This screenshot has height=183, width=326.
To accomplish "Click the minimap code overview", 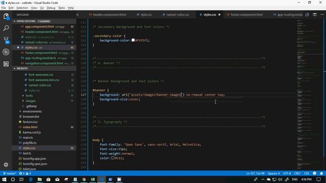I will pyautogui.click(x=309, y=95).
